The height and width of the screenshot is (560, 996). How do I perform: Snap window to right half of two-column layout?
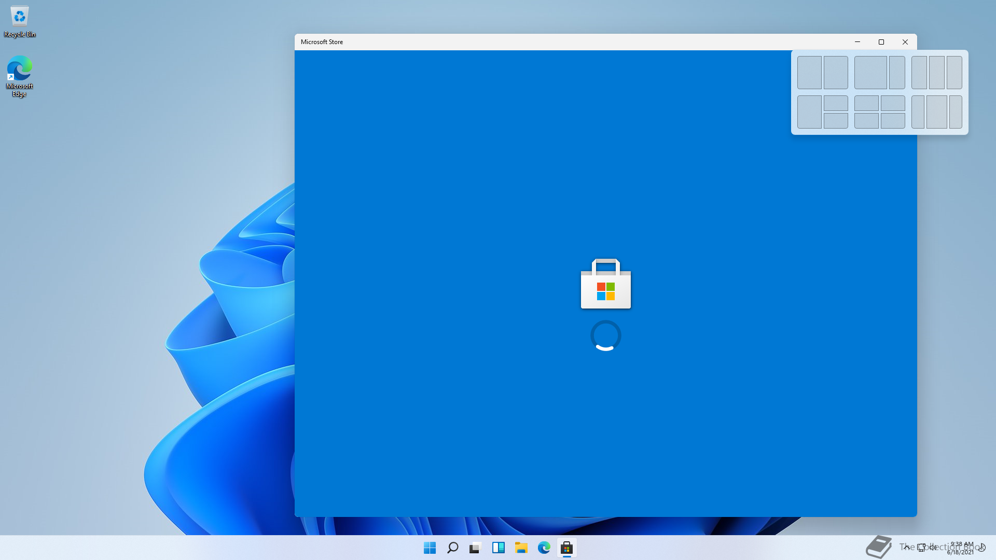(x=836, y=73)
